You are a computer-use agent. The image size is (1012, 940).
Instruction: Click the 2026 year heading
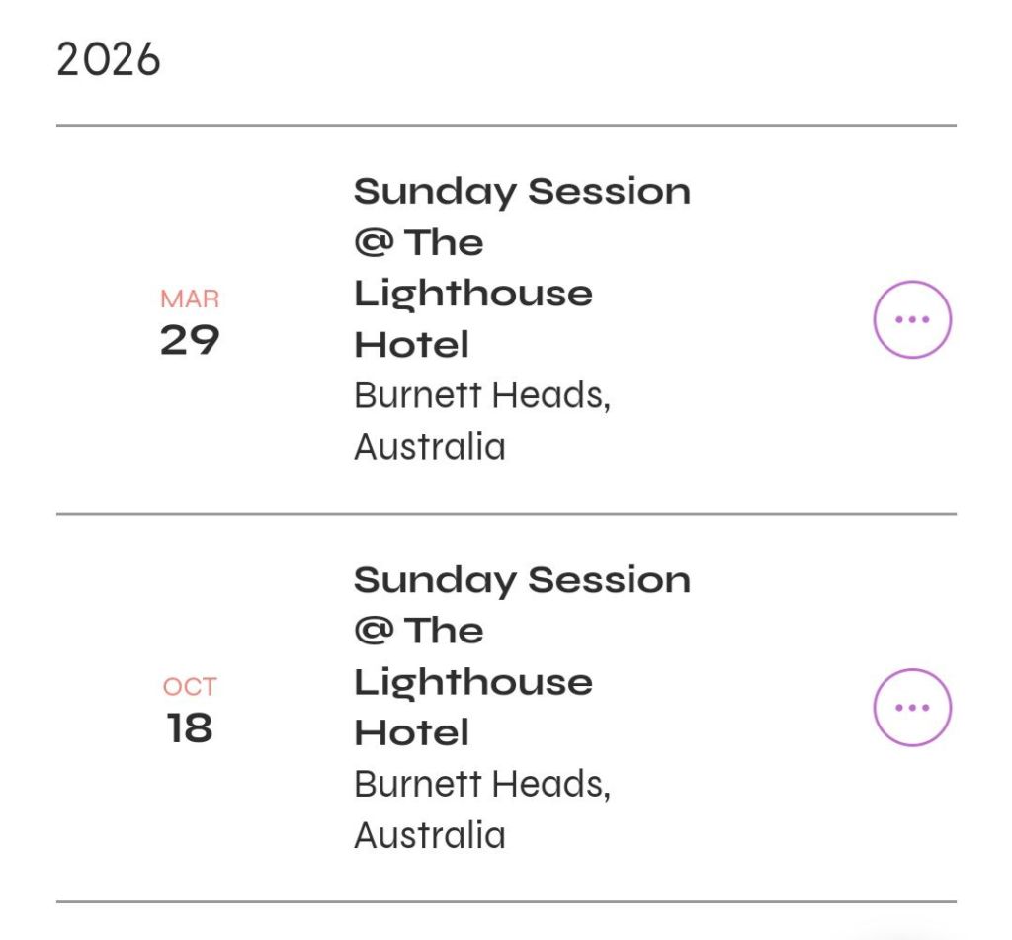109,60
